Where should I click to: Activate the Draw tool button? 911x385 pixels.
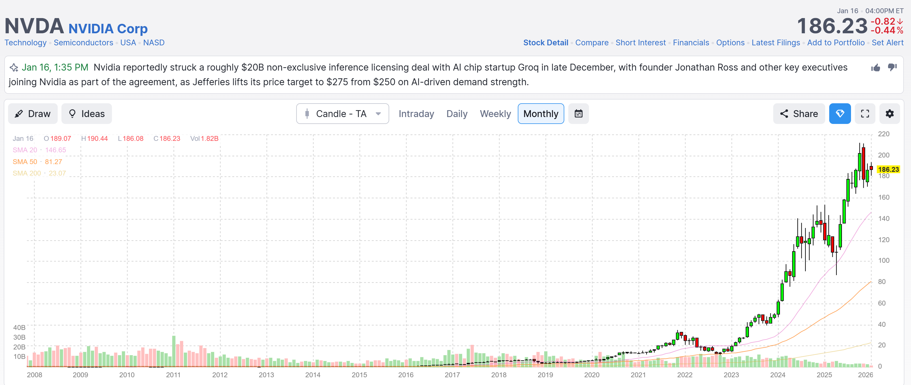pos(32,114)
